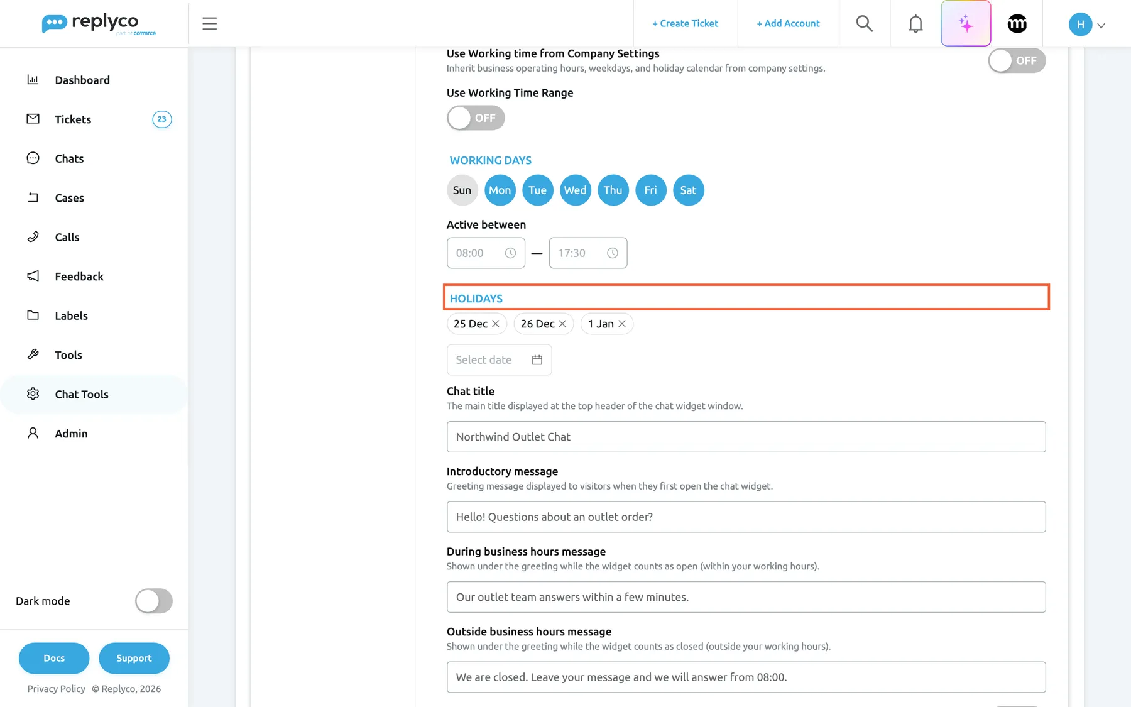Screen dimensions: 1131x707
Task: Open the notifications bell
Action: coord(915,24)
